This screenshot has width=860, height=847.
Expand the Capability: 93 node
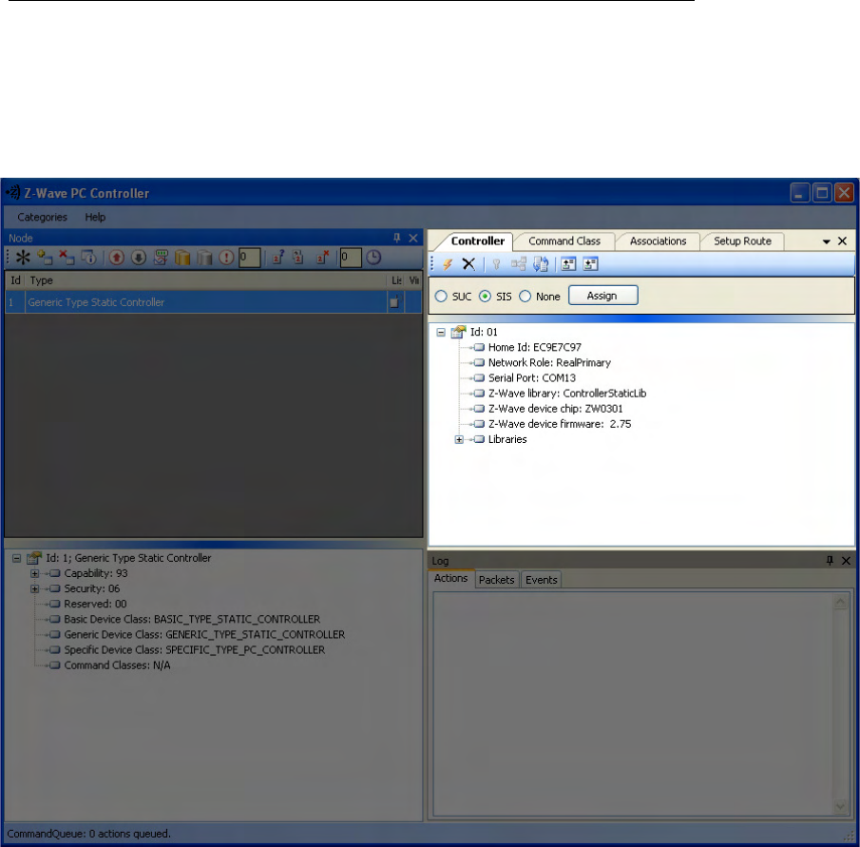(34, 574)
